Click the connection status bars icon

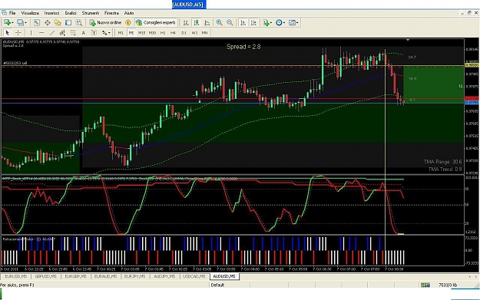425,285
